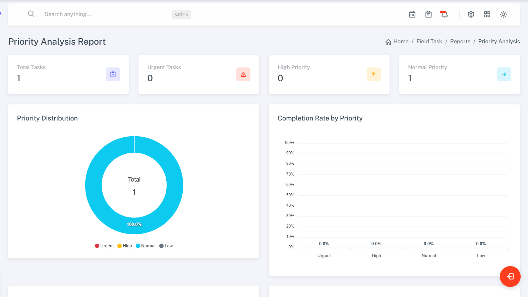This screenshot has width=528, height=297.
Task: Toggle light/dark theme sun icon
Action: pos(503,14)
